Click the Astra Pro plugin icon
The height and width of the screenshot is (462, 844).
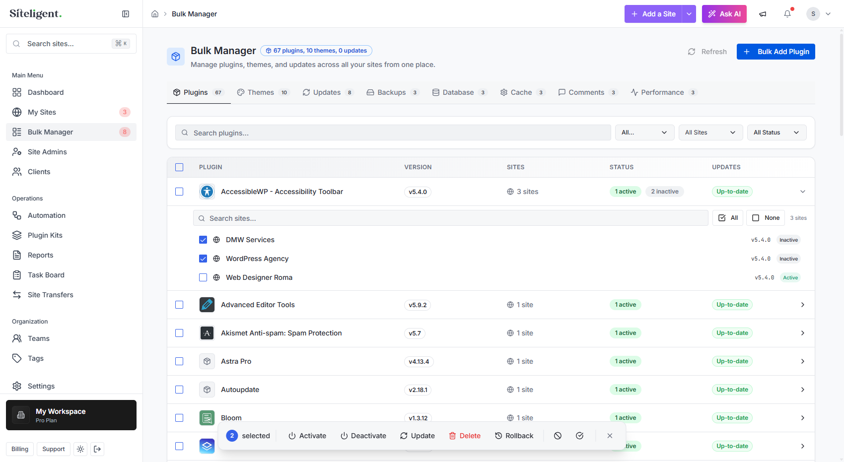pos(207,361)
